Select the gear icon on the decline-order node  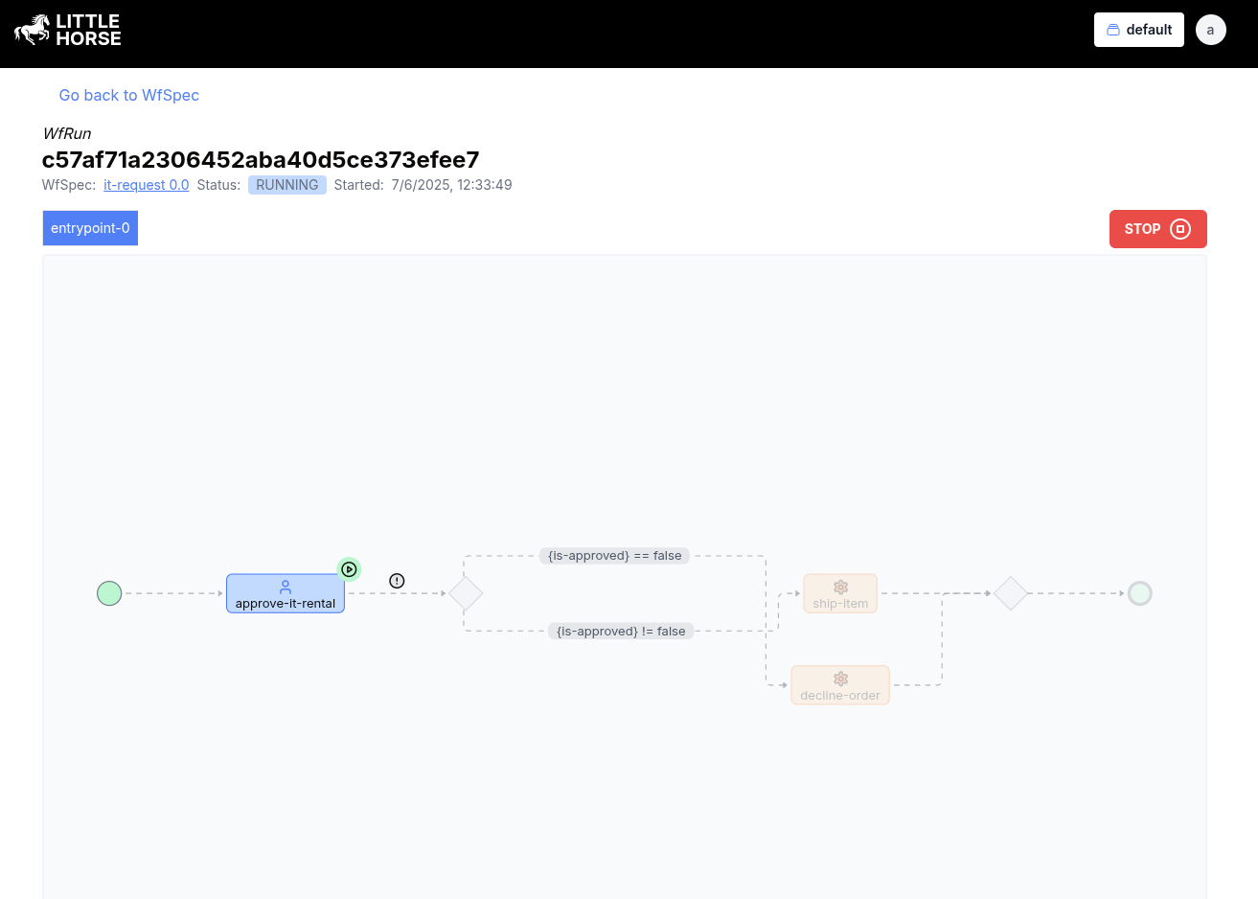tap(840, 678)
